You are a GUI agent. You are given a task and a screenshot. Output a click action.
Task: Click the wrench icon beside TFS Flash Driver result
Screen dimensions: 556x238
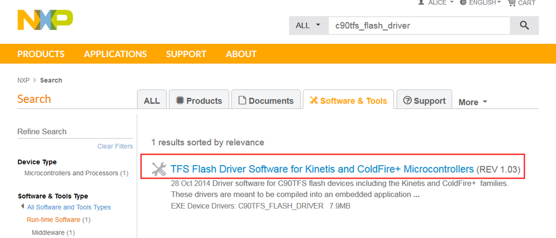[159, 169]
